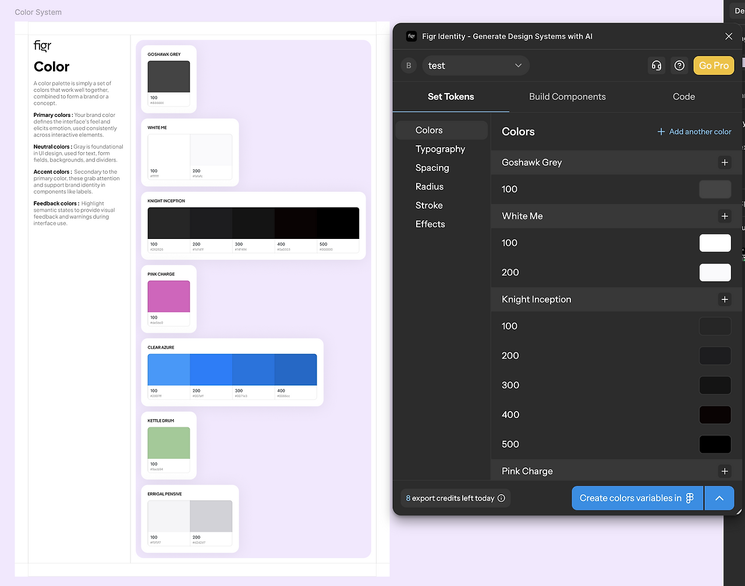Screen dimensions: 745x586
Task: Select Clear Azure 100 swatch on canvas
Action: point(169,370)
